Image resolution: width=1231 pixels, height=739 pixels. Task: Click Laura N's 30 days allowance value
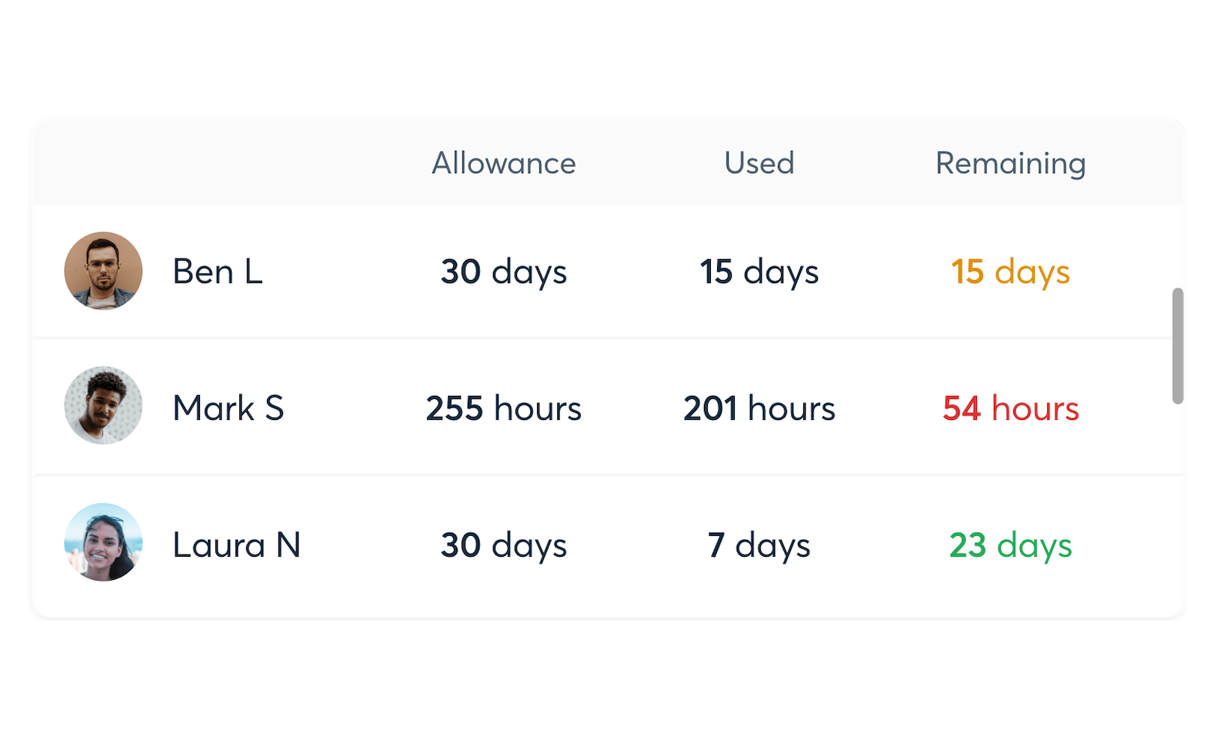tap(503, 545)
